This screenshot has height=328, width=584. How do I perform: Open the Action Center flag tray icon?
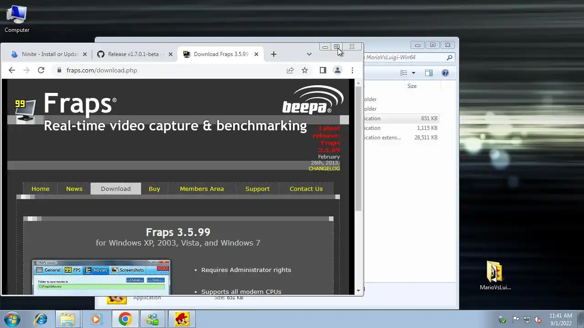pyautogui.click(x=516, y=319)
